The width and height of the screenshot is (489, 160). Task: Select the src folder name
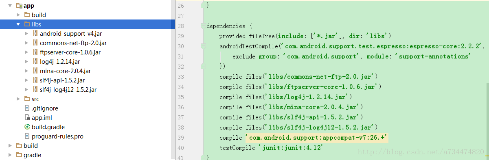(x=35, y=99)
